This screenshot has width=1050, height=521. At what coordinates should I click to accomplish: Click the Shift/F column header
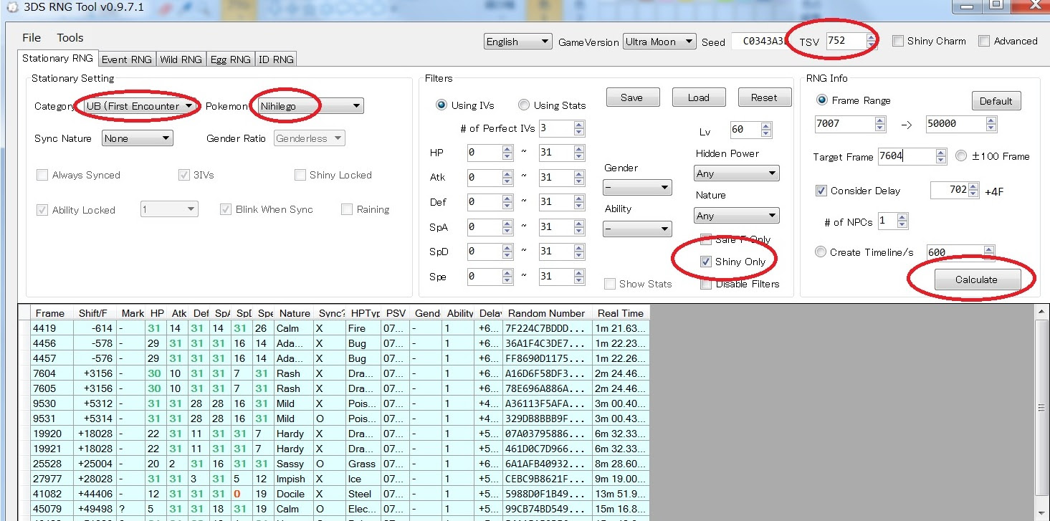[94, 313]
